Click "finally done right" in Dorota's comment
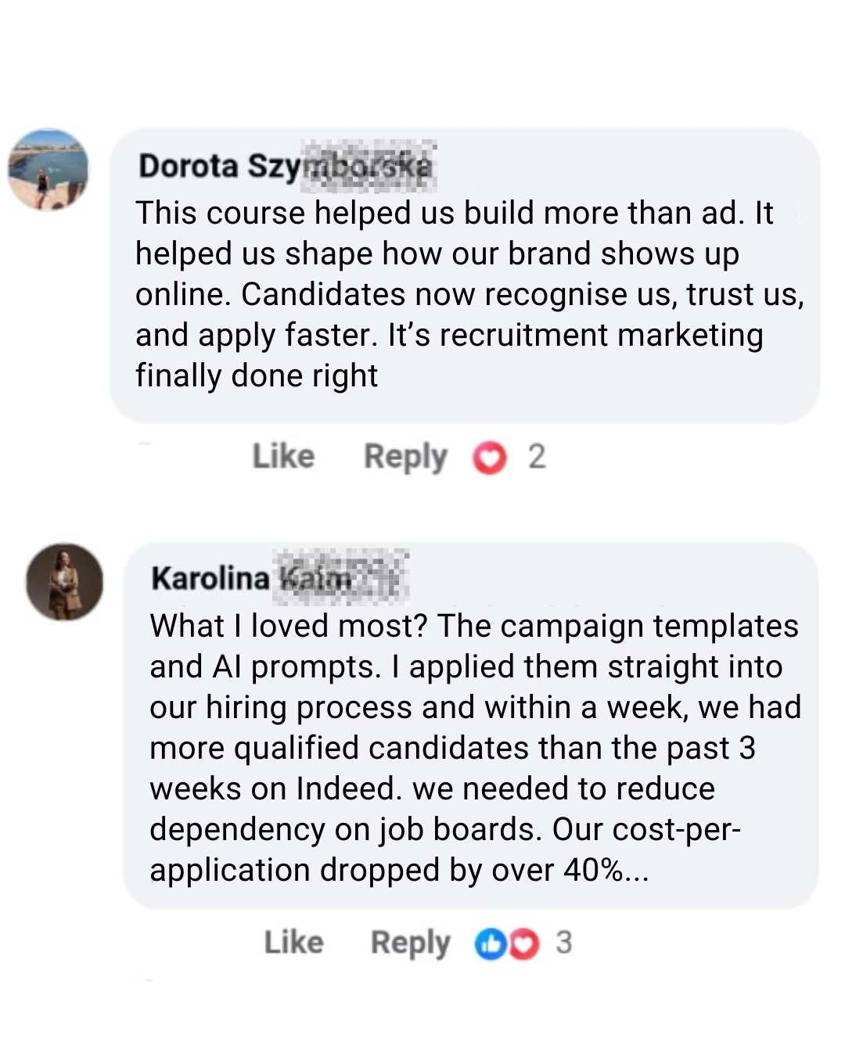The width and height of the screenshot is (845, 1056). (x=257, y=375)
